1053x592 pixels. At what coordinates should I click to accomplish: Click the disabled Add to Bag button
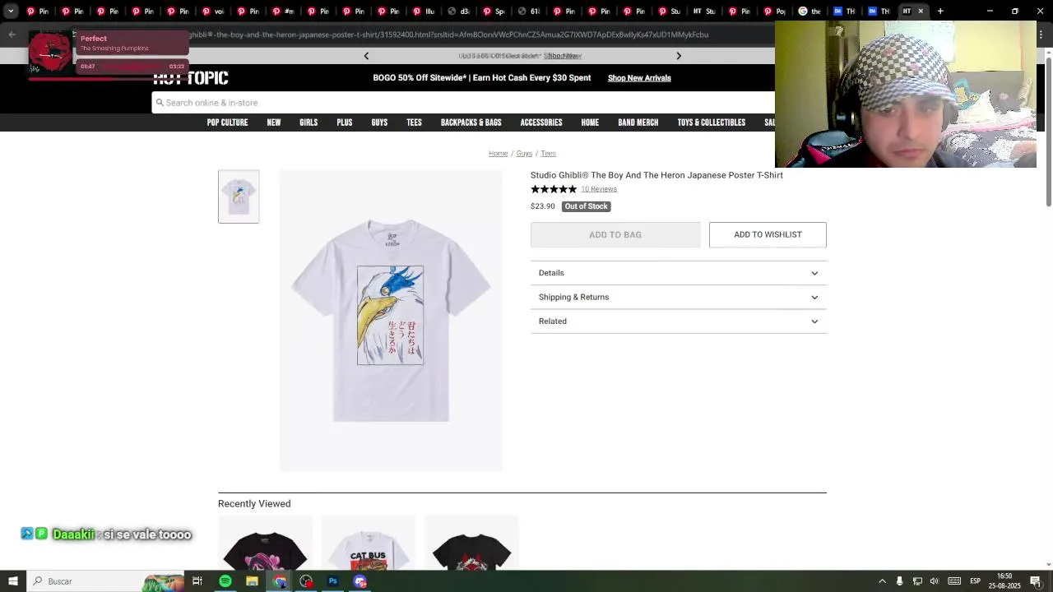pyautogui.click(x=615, y=234)
